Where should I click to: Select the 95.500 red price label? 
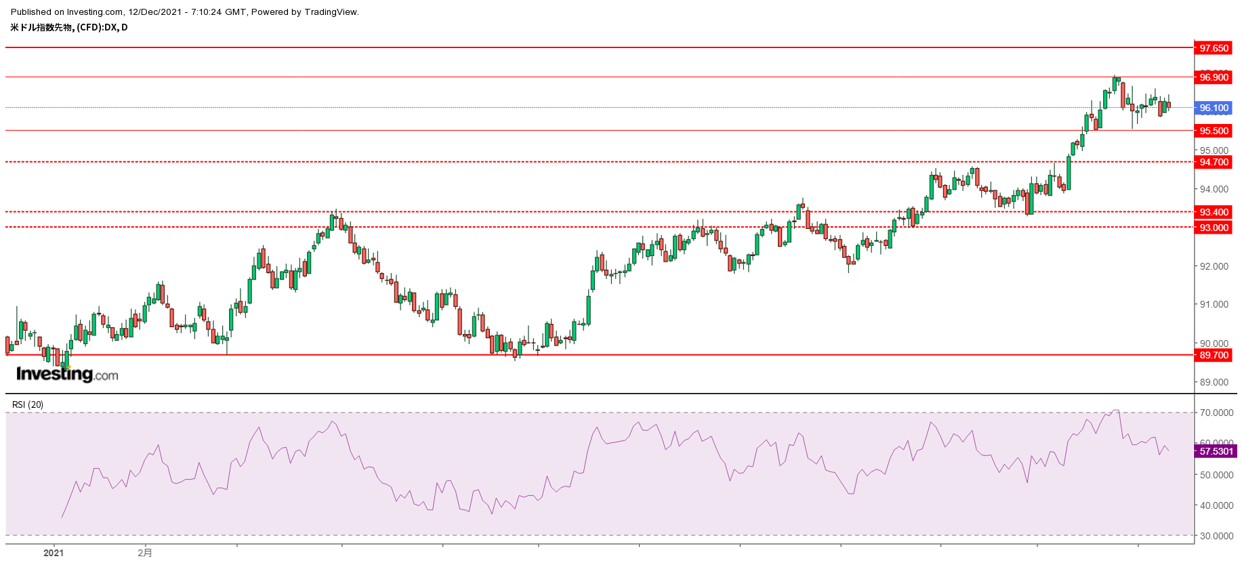pyautogui.click(x=1212, y=131)
